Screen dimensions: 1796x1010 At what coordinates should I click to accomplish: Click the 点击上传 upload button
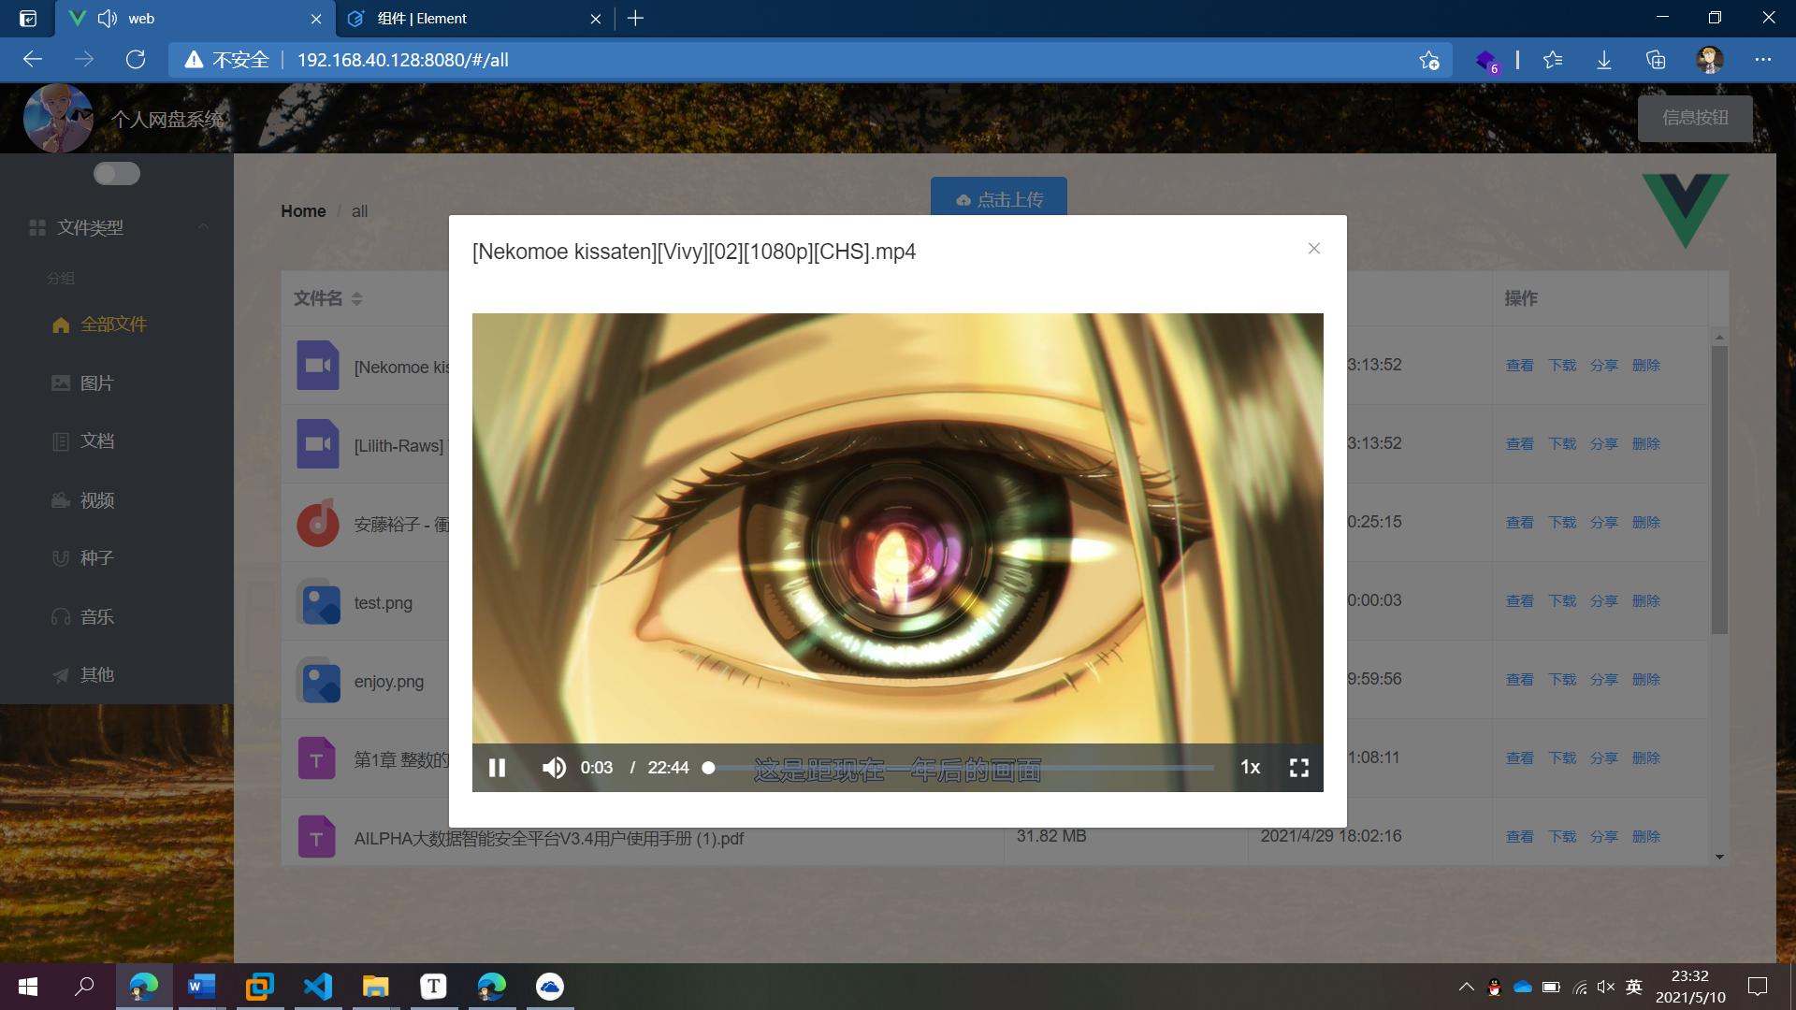pyautogui.click(x=998, y=199)
